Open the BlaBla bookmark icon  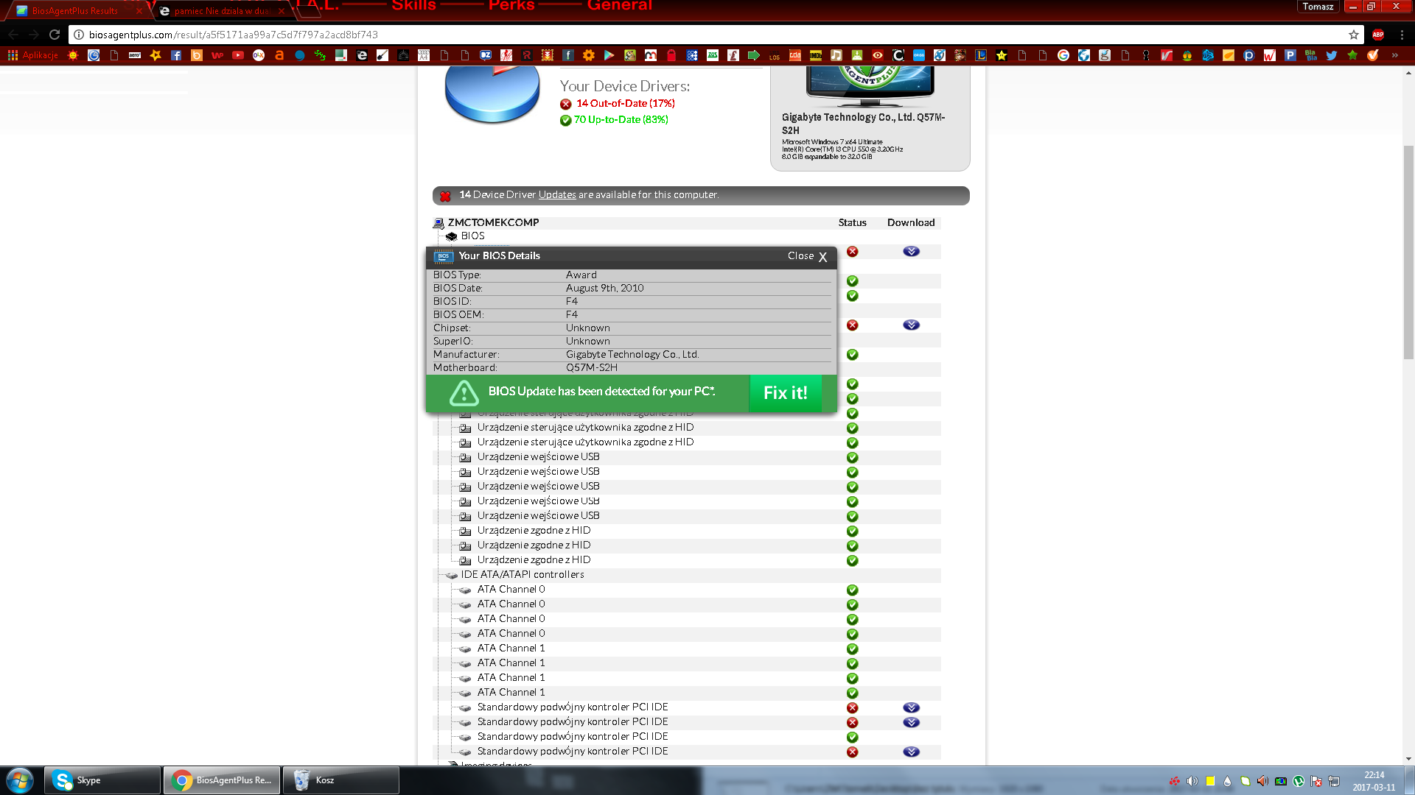[x=1311, y=55]
